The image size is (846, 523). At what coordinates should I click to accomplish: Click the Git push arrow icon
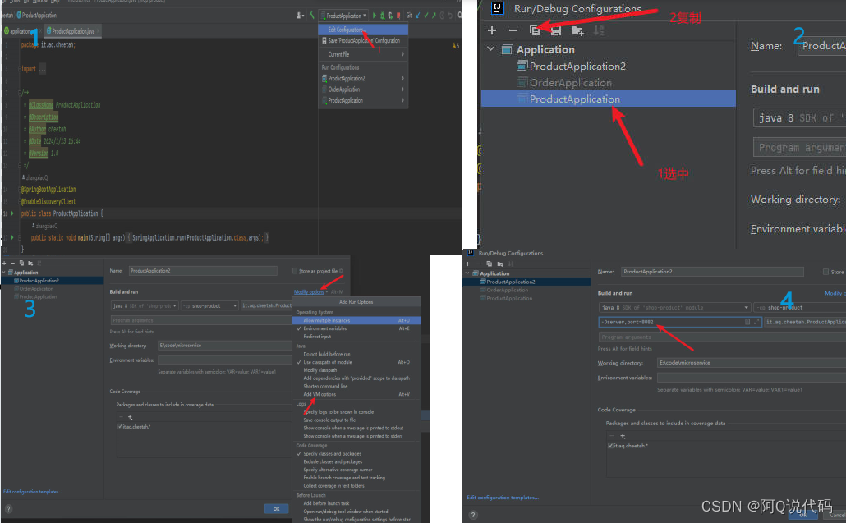coord(434,16)
